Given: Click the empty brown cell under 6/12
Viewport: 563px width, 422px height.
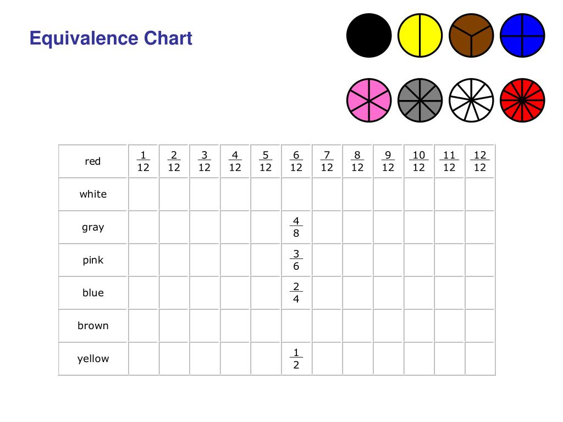Looking at the screenshot, I should point(296,326).
